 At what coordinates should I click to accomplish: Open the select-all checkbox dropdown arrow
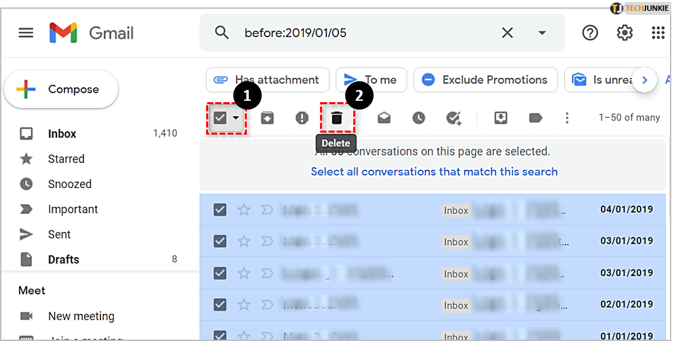click(235, 118)
